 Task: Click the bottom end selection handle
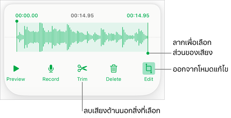click(148, 53)
